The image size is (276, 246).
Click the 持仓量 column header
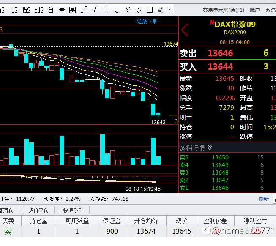click(x=38, y=221)
